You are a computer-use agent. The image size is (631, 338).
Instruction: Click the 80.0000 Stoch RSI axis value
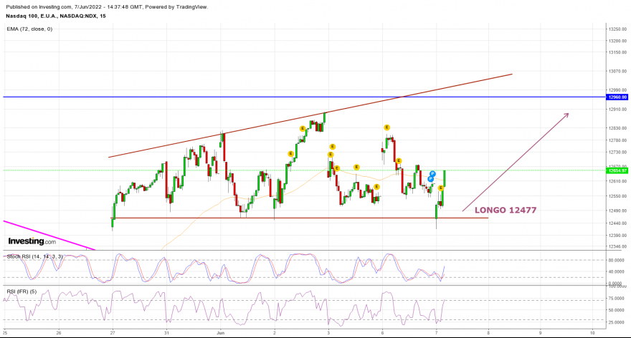click(617, 260)
